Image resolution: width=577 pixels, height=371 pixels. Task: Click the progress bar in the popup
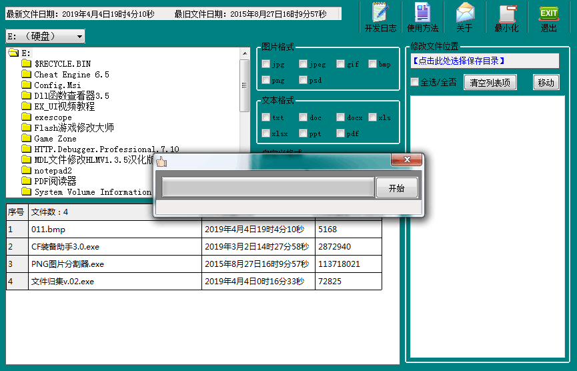click(268, 188)
